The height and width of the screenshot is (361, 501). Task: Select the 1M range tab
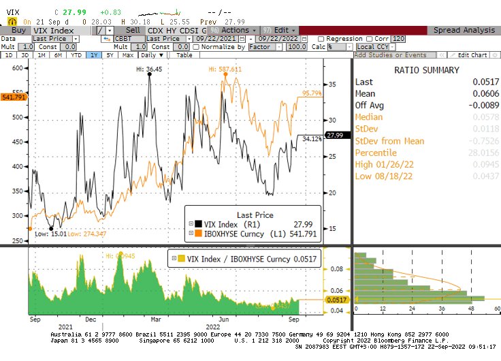[x=42, y=55]
